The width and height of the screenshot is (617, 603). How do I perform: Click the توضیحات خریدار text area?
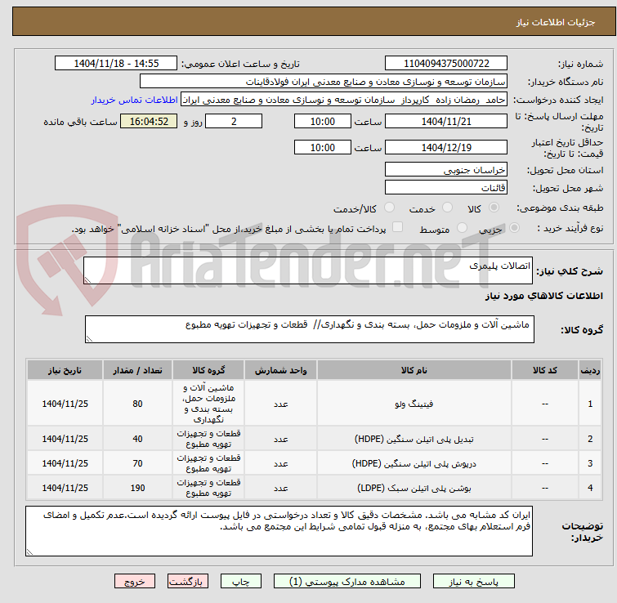click(x=279, y=531)
